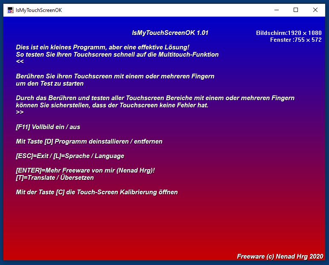Click 'Freeware (c) Nenad Hrg 2020' footer
This screenshot has height=265, width=329.
[280, 256]
